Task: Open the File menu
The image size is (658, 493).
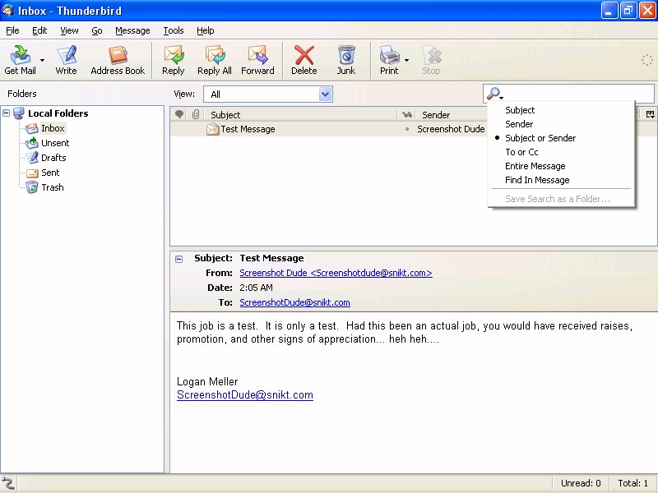Action: pyautogui.click(x=12, y=30)
